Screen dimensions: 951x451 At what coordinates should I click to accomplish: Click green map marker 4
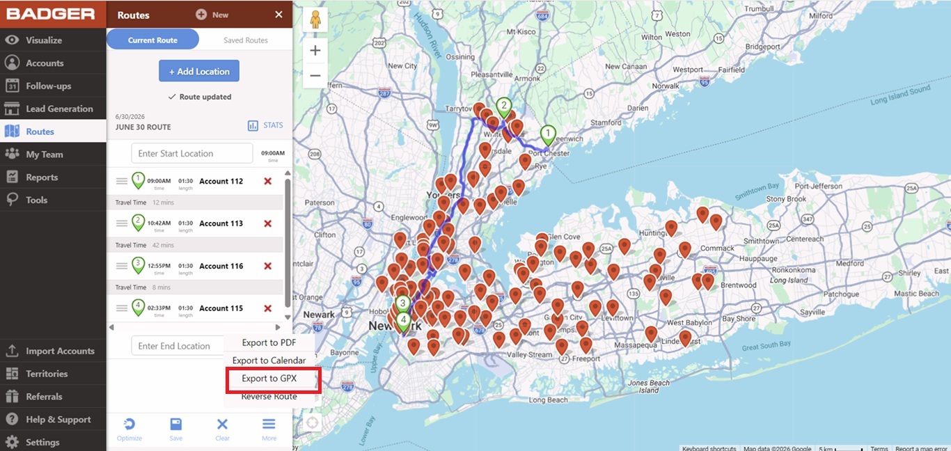(x=403, y=322)
